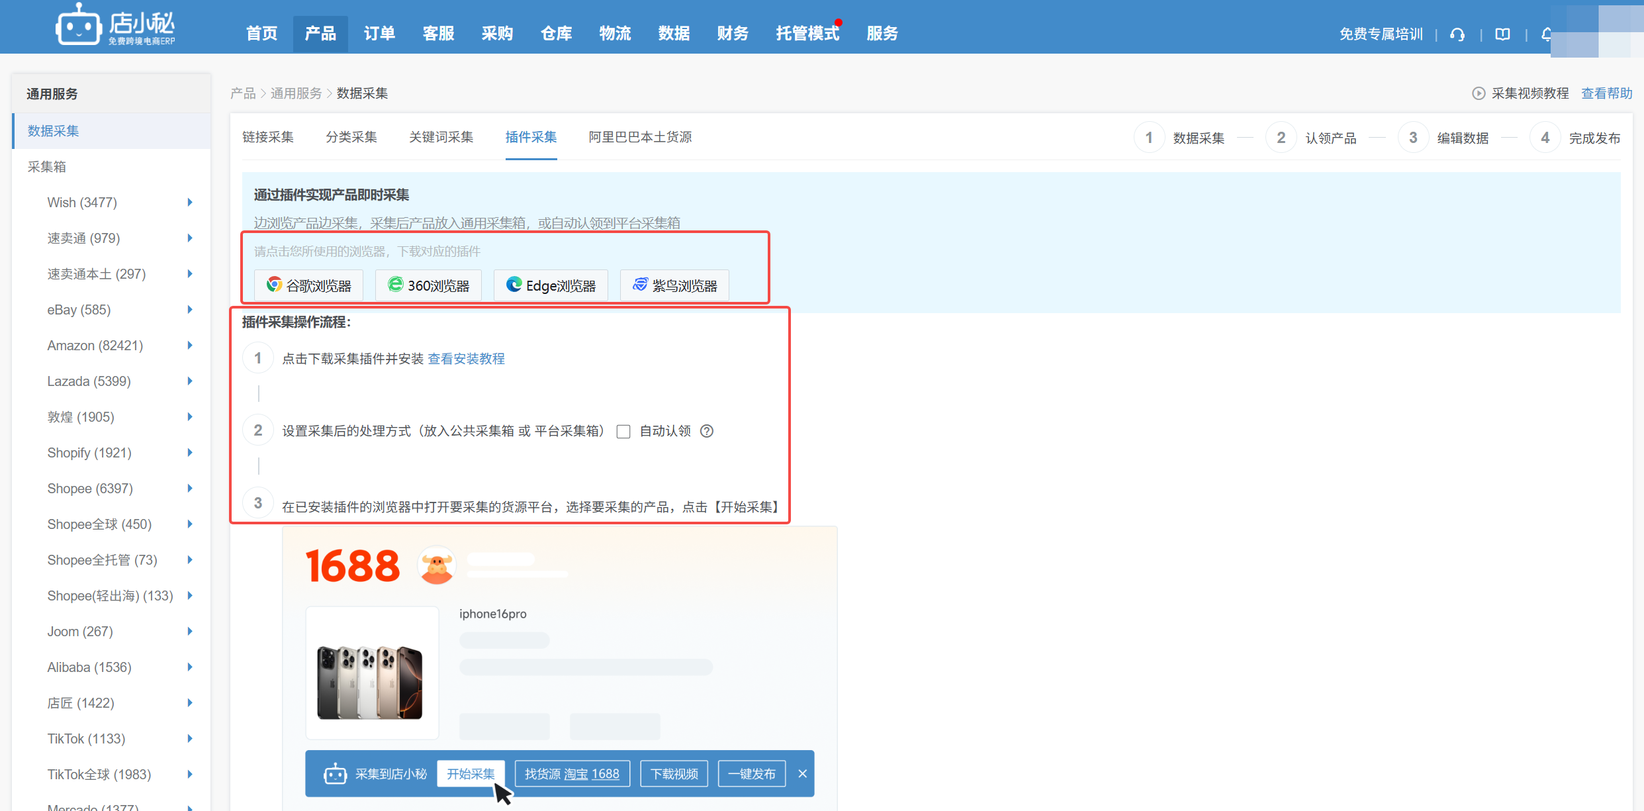Download the 360浏览器 plugin

(x=429, y=285)
